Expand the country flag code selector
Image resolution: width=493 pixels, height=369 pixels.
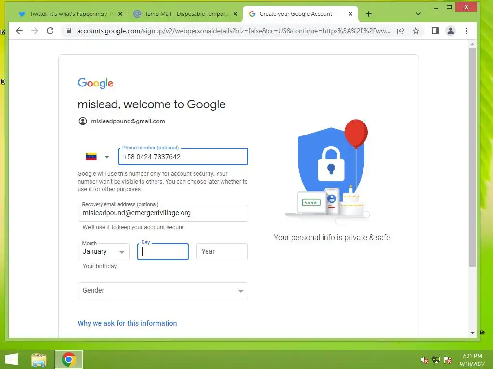tap(97, 157)
